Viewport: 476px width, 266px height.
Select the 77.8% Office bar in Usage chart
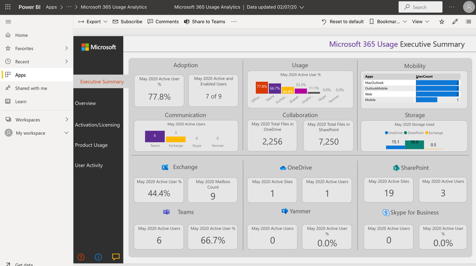point(262,88)
